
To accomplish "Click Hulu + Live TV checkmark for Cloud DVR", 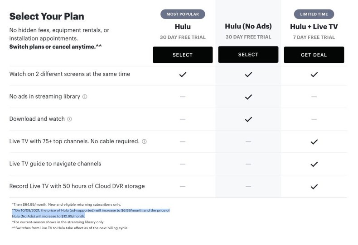I will pos(314,186).
